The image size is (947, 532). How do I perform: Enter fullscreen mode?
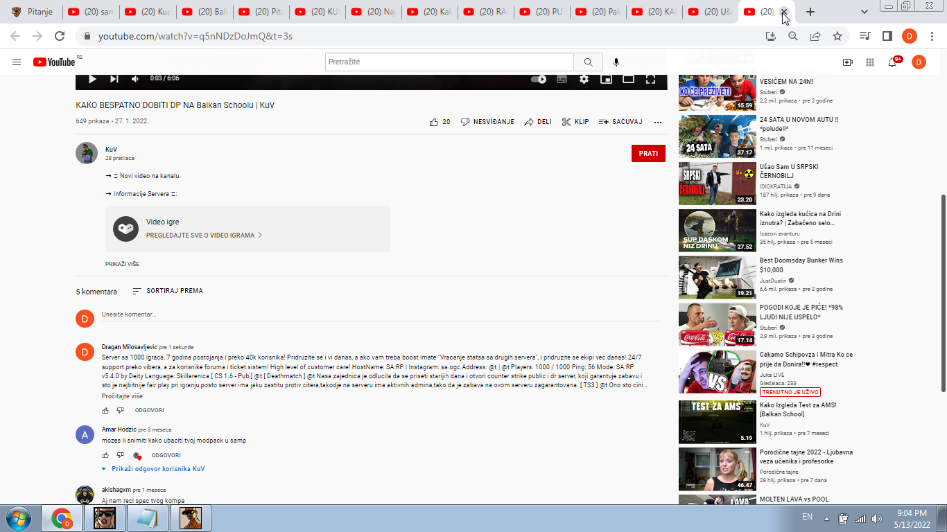point(650,79)
